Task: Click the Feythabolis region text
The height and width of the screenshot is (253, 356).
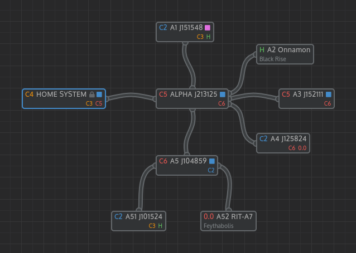Action: (218, 226)
